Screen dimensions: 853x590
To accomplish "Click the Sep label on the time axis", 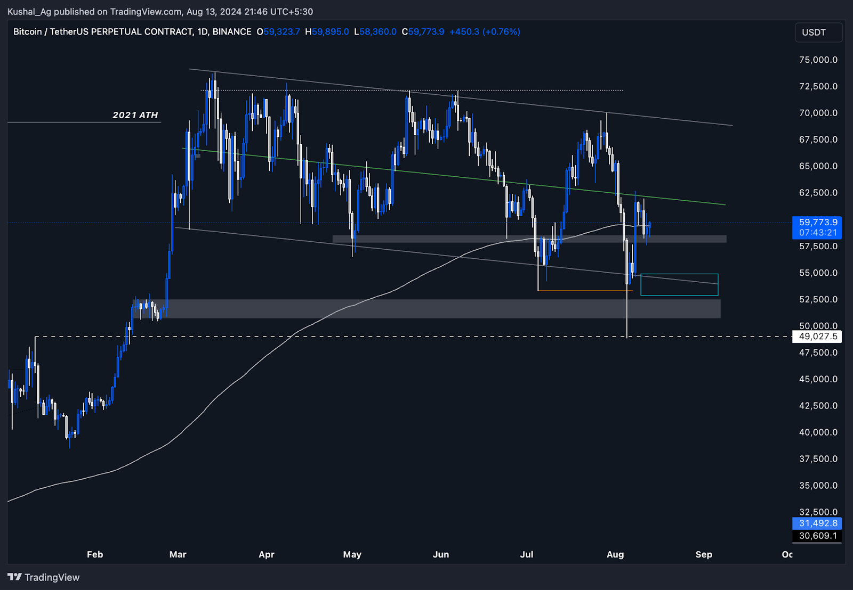I will (704, 554).
